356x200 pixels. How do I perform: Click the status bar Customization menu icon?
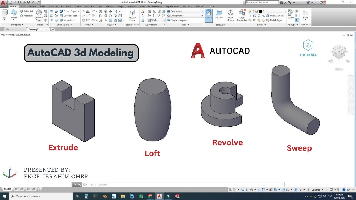[x=353, y=190]
